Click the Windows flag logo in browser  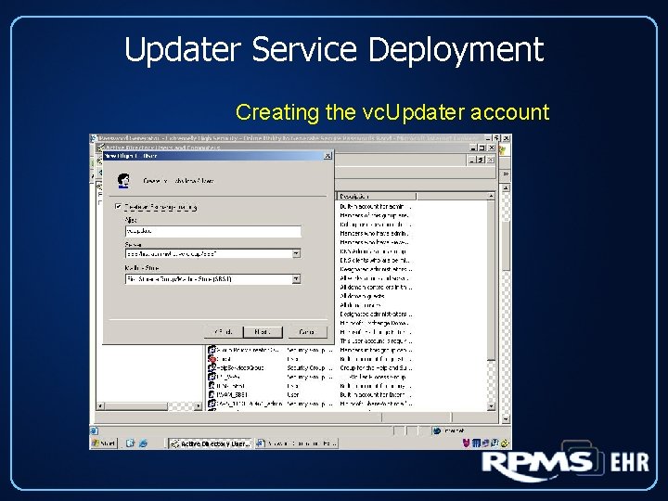point(503,150)
